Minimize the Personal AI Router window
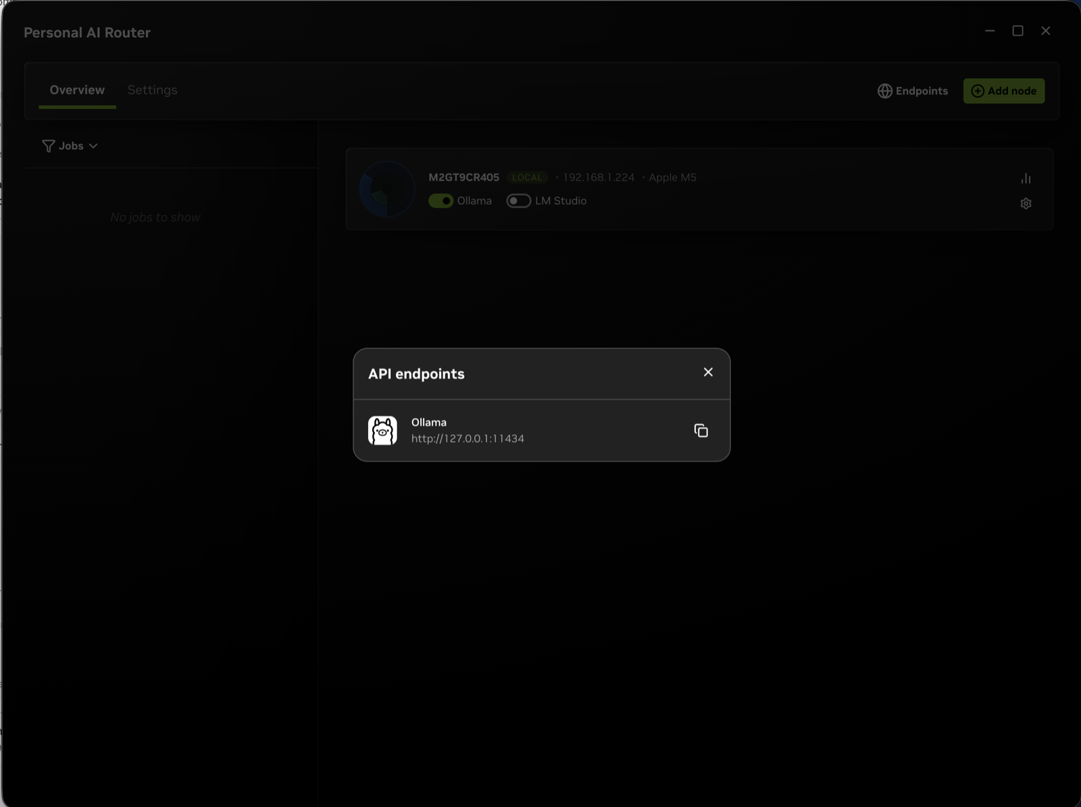This screenshot has width=1081, height=807. pos(990,30)
